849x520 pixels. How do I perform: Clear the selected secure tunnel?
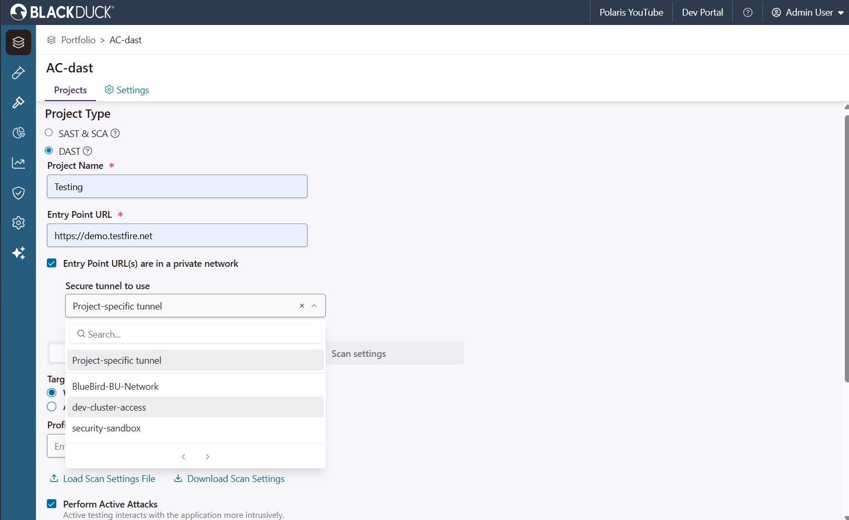(x=302, y=306)
